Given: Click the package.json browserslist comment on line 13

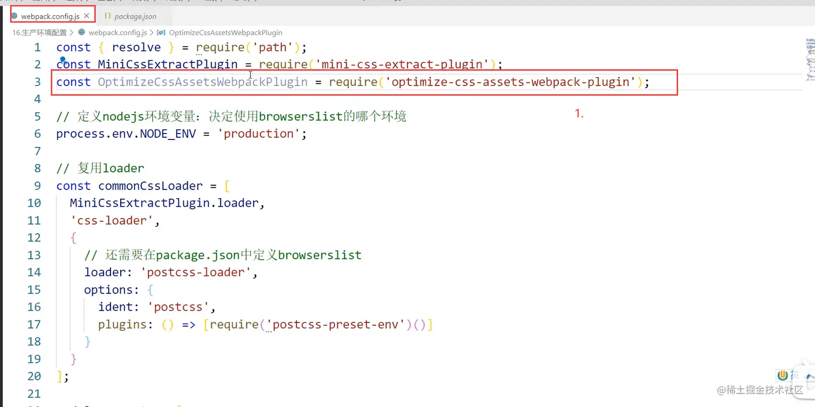Looking at the screenshot, I should point(223,255).
